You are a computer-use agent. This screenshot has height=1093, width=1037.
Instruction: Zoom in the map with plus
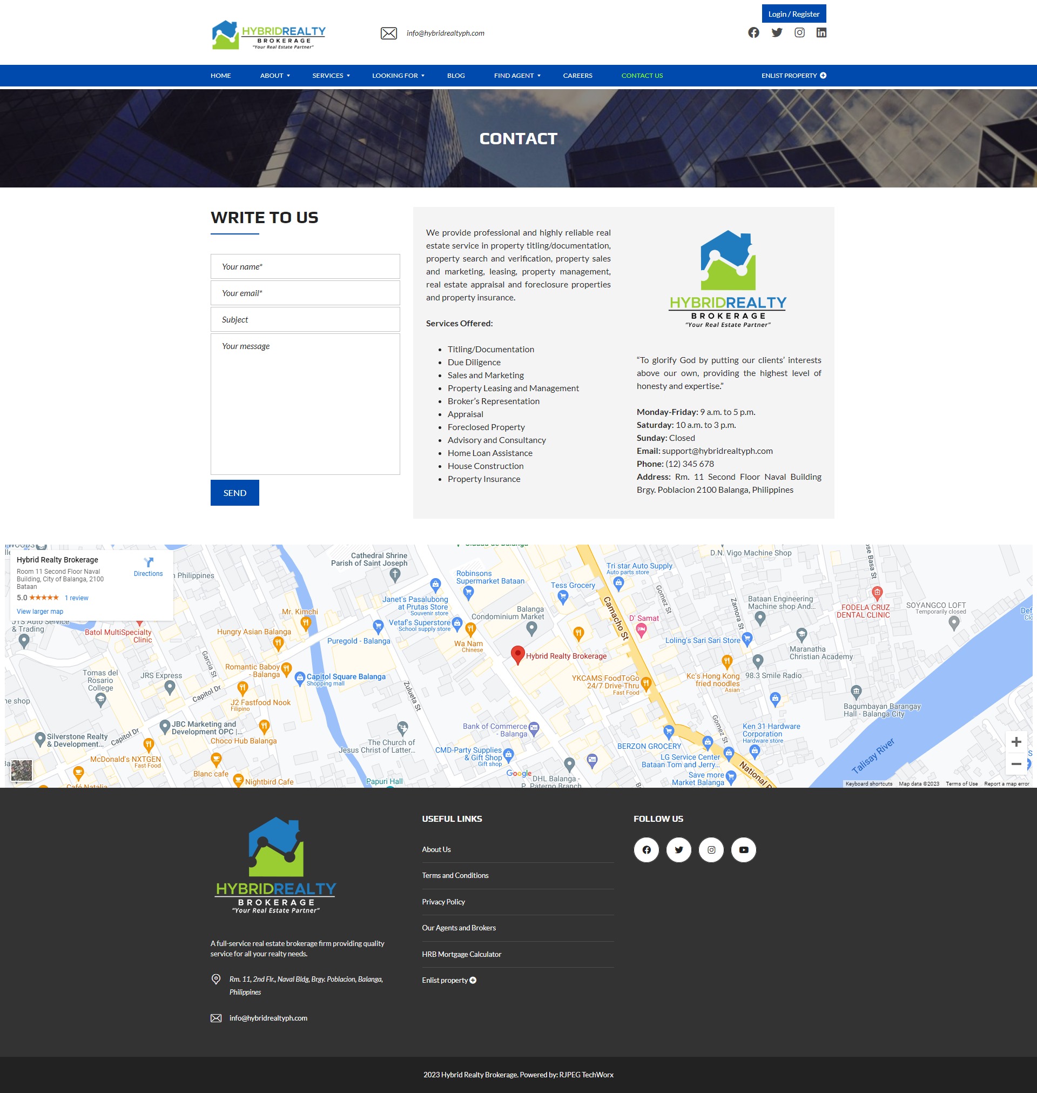[1016, 742]
